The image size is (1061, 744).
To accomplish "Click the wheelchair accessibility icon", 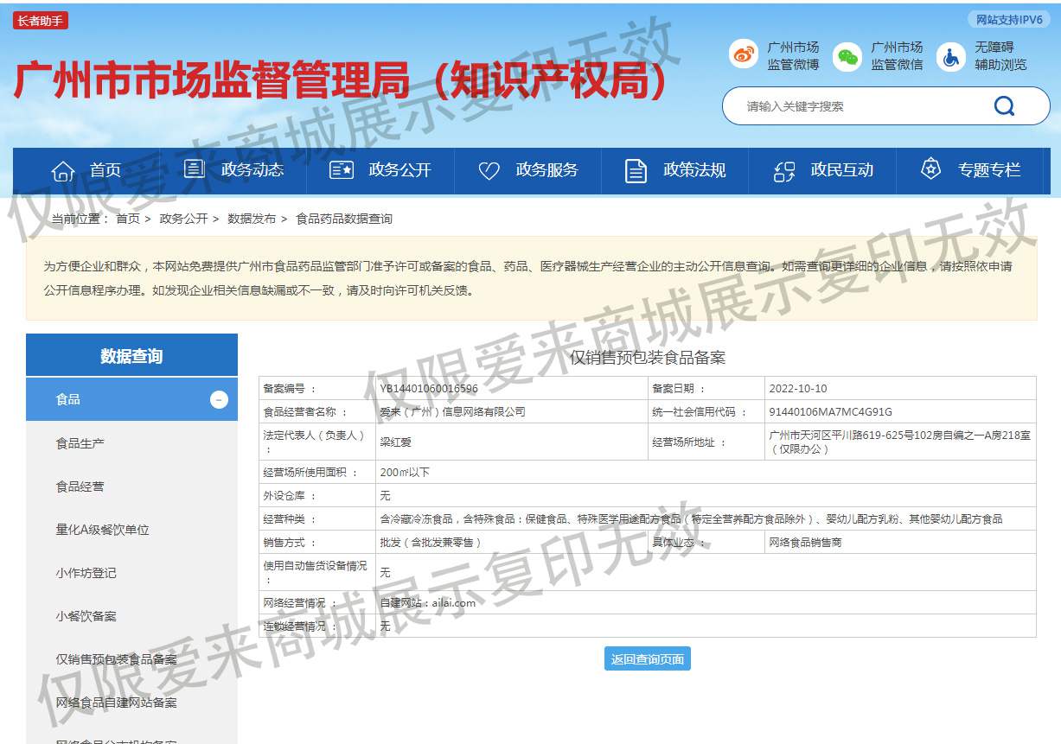I will (x=951, y=56).
